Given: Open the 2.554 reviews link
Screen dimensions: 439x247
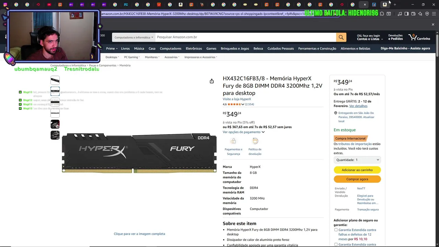Looking at the screenshot, I should pyautogui.click(x=249, y=104).
